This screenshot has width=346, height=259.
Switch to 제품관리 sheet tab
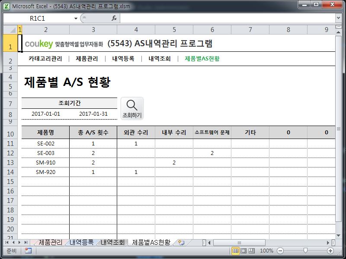point(50,243)
